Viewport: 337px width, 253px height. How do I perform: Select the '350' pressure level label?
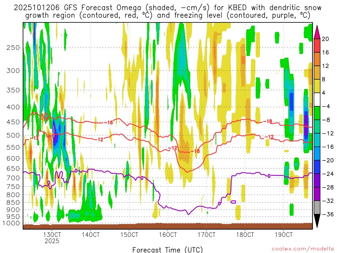tap(13, 90)
